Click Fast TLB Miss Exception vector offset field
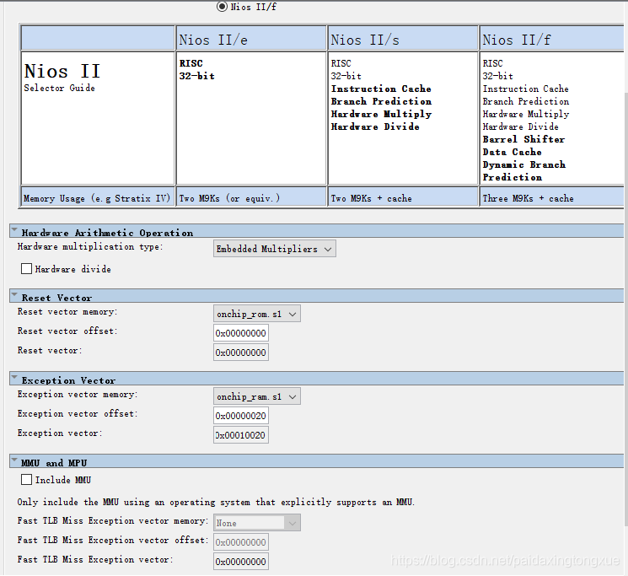Image resolution: width=628 pixels, height=576 pixels. (241, 542)
